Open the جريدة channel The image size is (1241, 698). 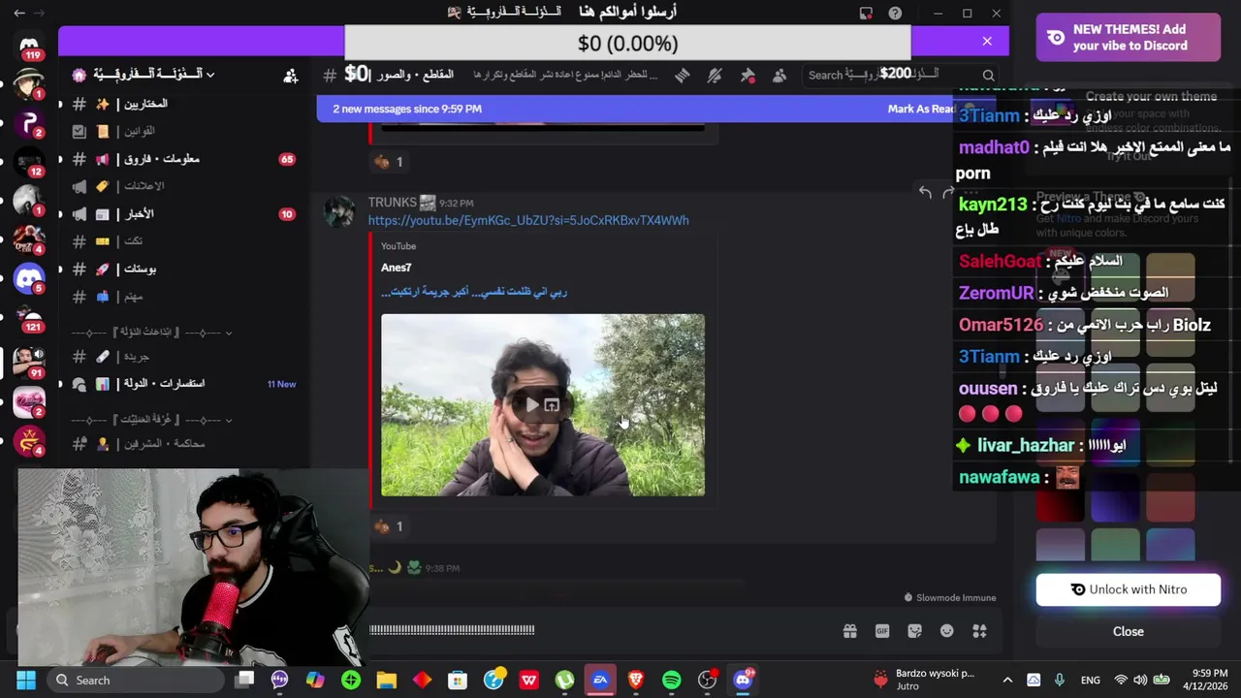(x=182, y=357)
